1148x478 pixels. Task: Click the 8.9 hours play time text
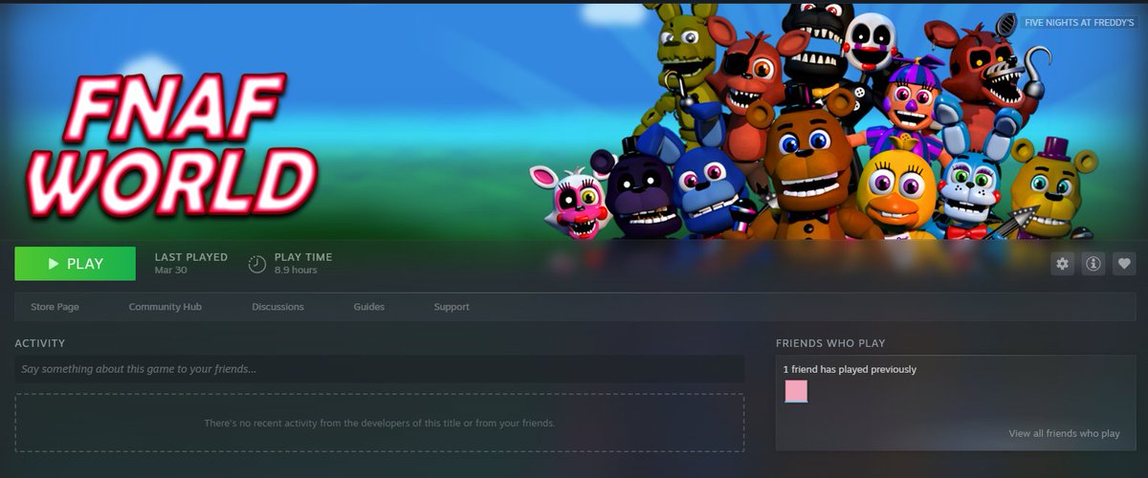(x=296, y=270)
